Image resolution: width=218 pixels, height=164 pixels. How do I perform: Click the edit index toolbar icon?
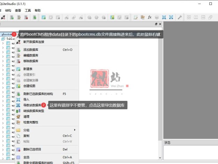[x=74, y=17]
